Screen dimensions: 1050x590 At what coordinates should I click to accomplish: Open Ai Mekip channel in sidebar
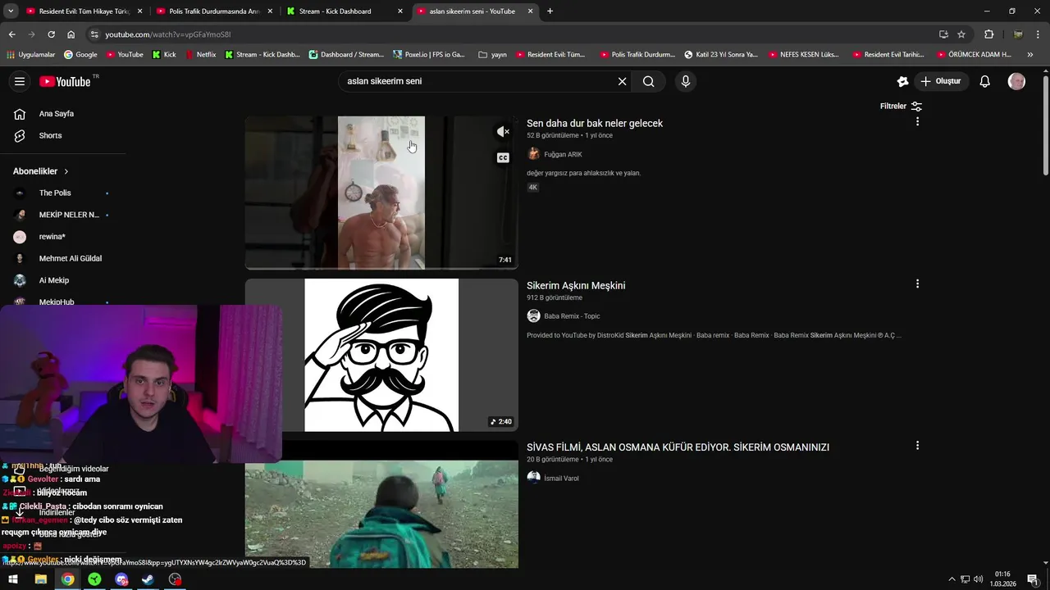(x=54, y=280)
